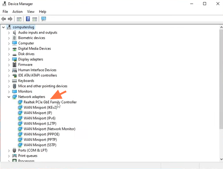This screenshot has width=223, height=169.
Task: Collapse the computerslug root node
Action: click(x=3, y=27)
